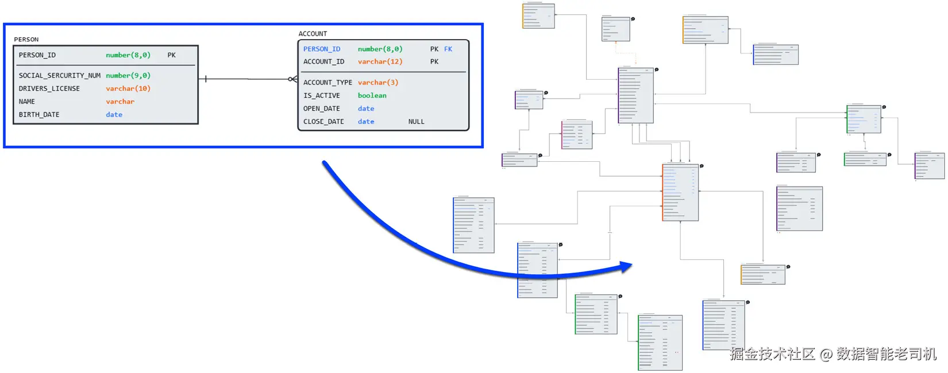Click blue PERSON_ID column in ACCOUNT table
The width and height of the screenshot is (948, 373).
click(322, 49)
